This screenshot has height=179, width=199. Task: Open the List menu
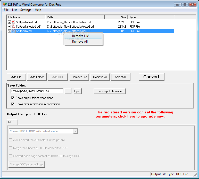tap(14, 10)
